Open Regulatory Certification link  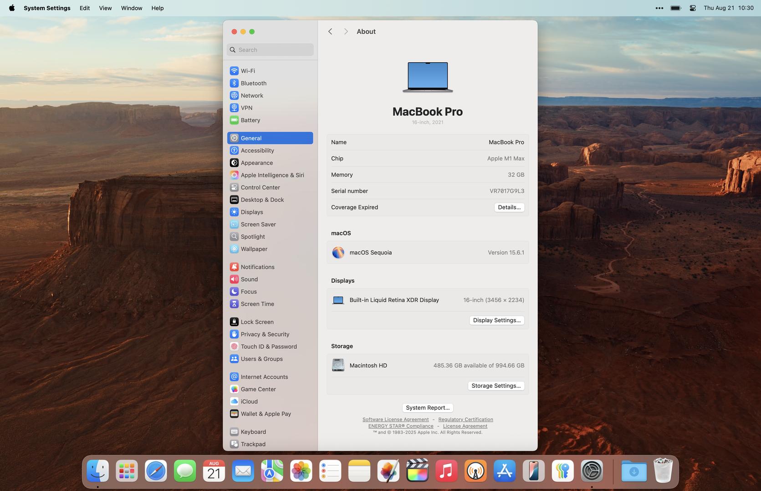pyautogui.click(x=465, y=420)
